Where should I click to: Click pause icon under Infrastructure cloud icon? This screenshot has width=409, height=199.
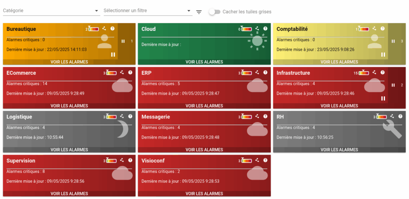pos(383,98)
